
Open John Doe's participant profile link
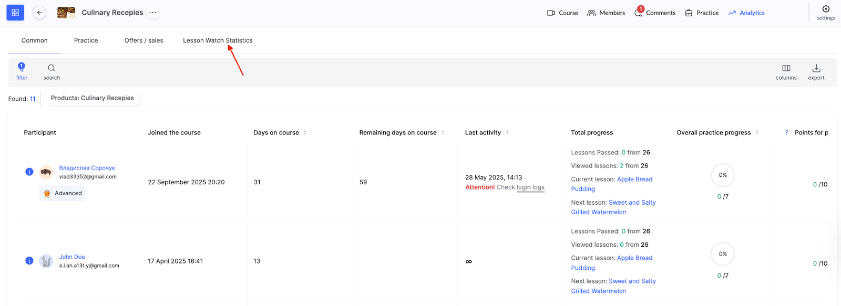pos(72,257)
